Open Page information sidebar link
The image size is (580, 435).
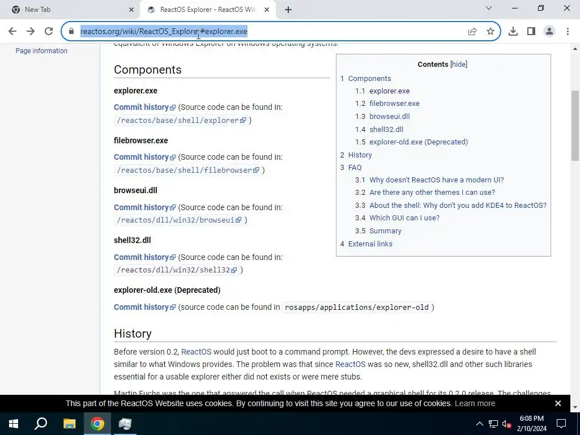point(41,51)
